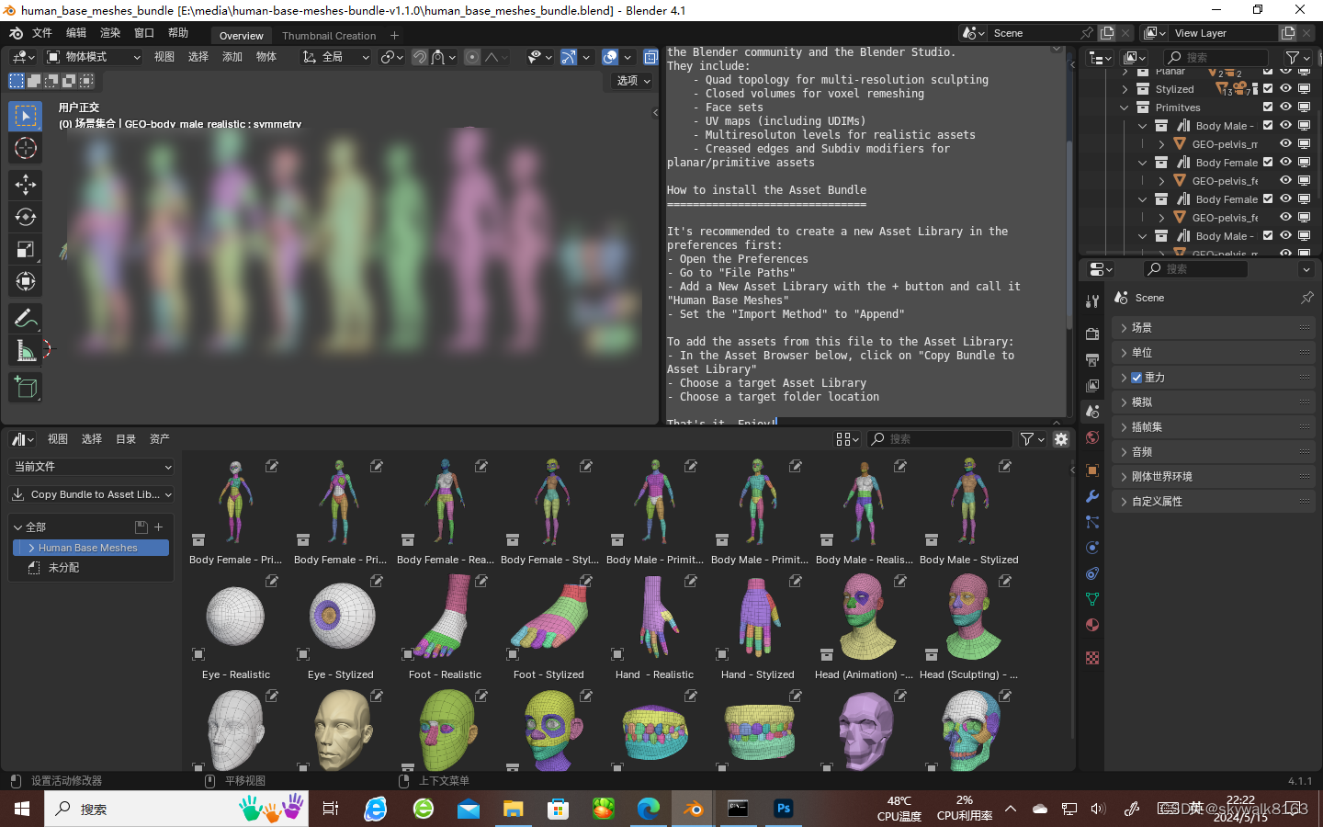This screenshot has height=827, width=1323.
Task: Open Photoshop from the taskbar
Action: click(x=783, y=809)
